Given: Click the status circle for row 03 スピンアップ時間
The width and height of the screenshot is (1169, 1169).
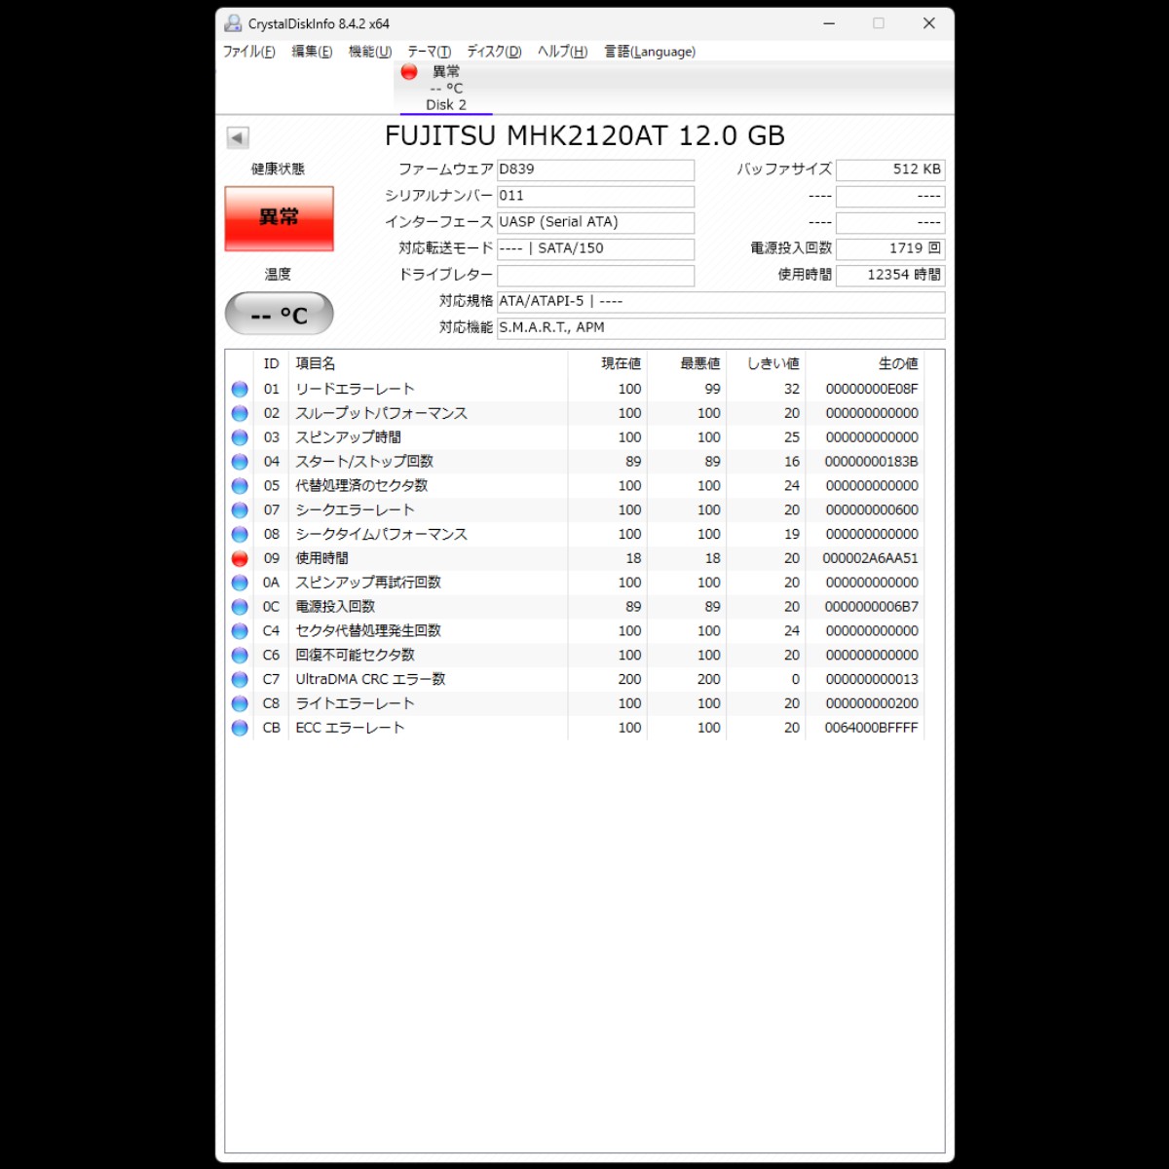Looking at the screenshot, I should [240, 437].
